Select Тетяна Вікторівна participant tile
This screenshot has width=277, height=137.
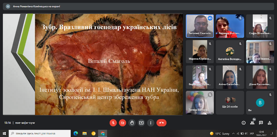[200, 103]
